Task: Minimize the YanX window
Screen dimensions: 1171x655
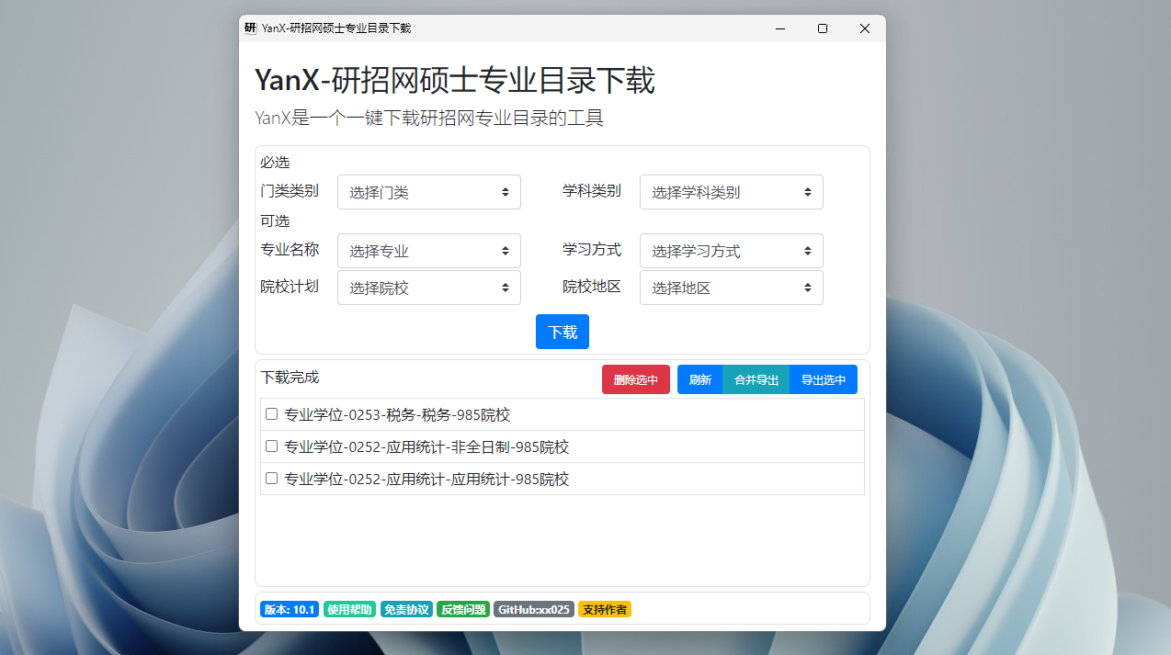Action: click(x=780, y=28)
